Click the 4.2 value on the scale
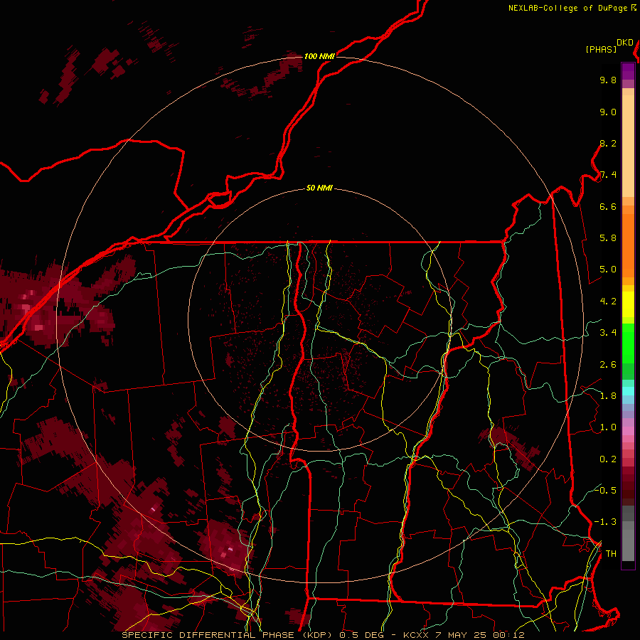This screenshot has width=640, height=640. [x=608, y=302]
